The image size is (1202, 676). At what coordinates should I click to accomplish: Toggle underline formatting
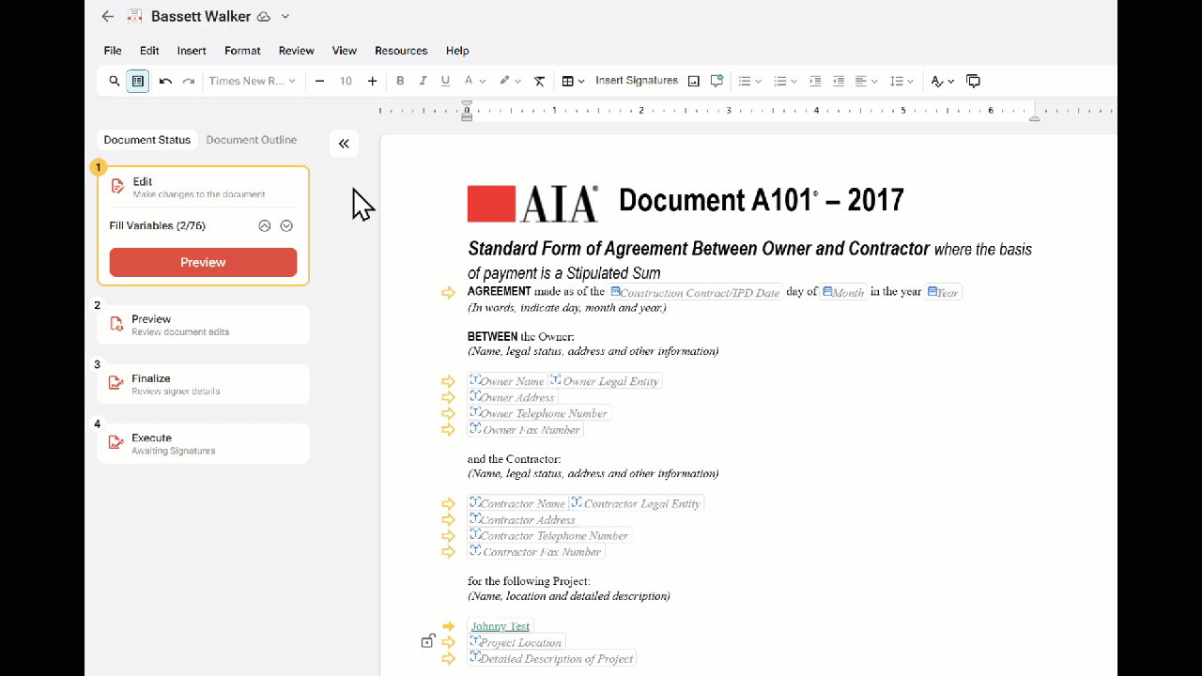[x=445, y=82]
